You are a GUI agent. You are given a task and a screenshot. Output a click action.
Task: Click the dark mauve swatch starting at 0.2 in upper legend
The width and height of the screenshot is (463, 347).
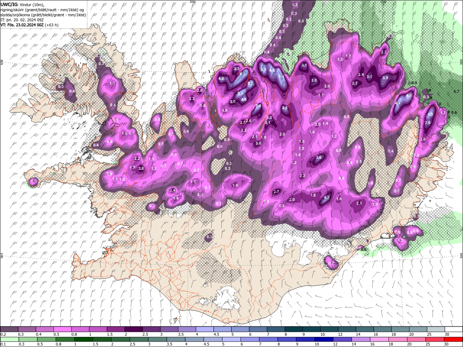[x=9, y=329]
